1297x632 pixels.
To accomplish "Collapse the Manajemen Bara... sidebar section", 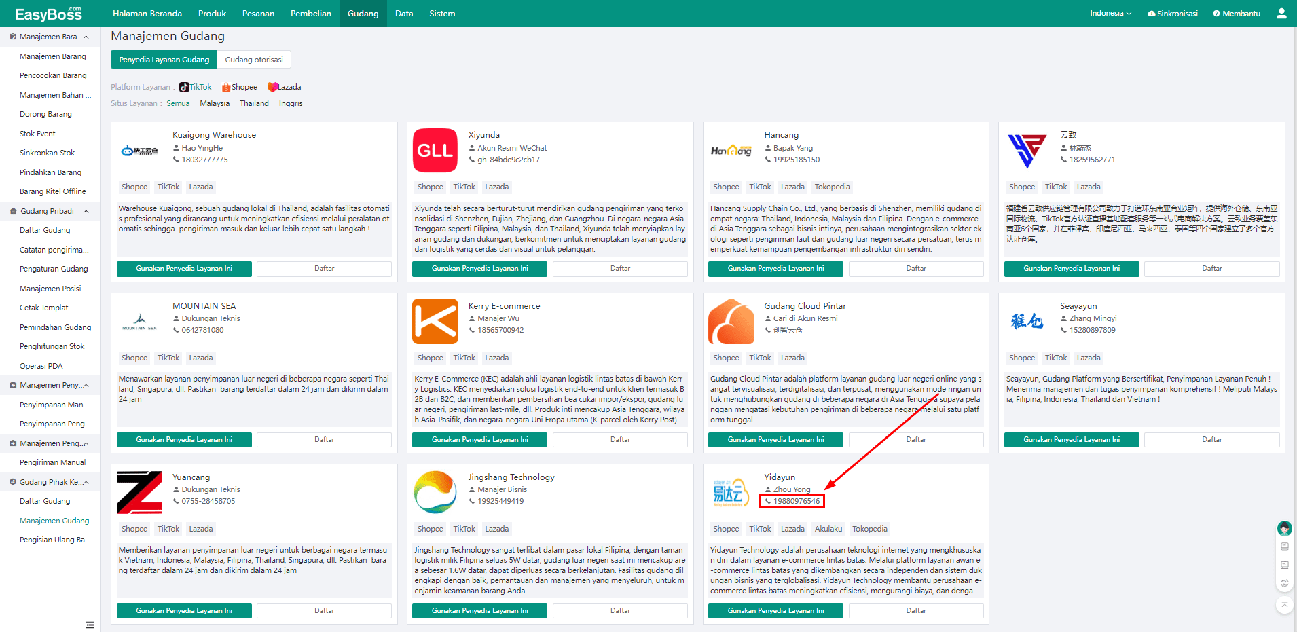I will [x=86, y=37].
